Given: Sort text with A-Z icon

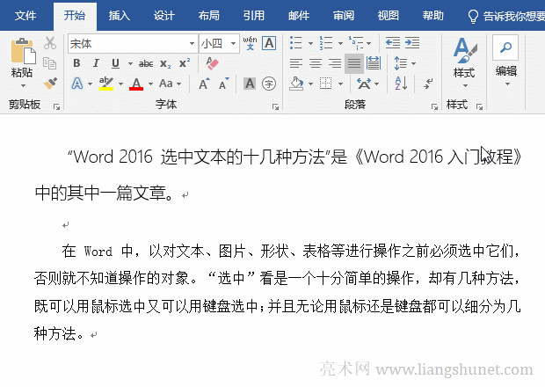Looking at the screenshot, I should point(401,84).
